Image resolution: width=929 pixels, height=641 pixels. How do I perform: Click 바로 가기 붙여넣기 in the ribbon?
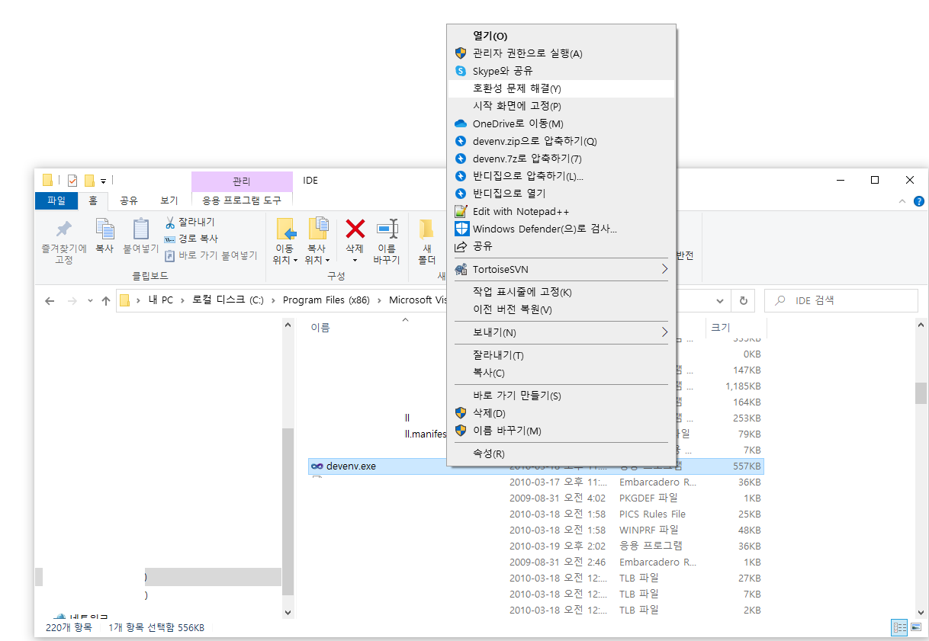click(211, 255)
